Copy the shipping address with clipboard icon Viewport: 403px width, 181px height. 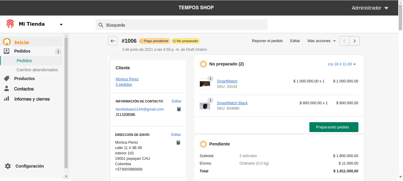pos(178,142)
